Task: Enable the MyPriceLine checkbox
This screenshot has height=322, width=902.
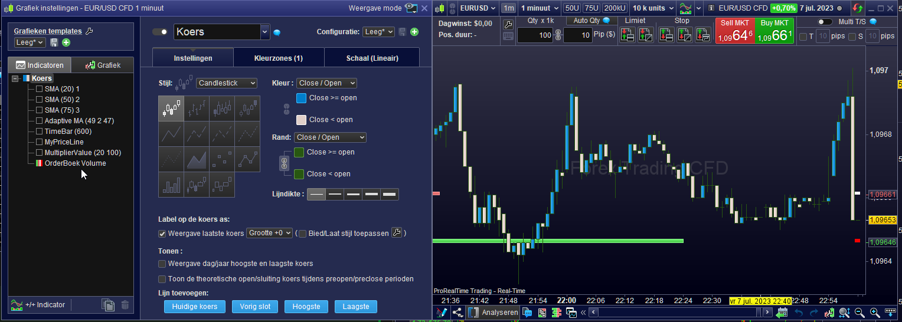Action: pos(40,142)
